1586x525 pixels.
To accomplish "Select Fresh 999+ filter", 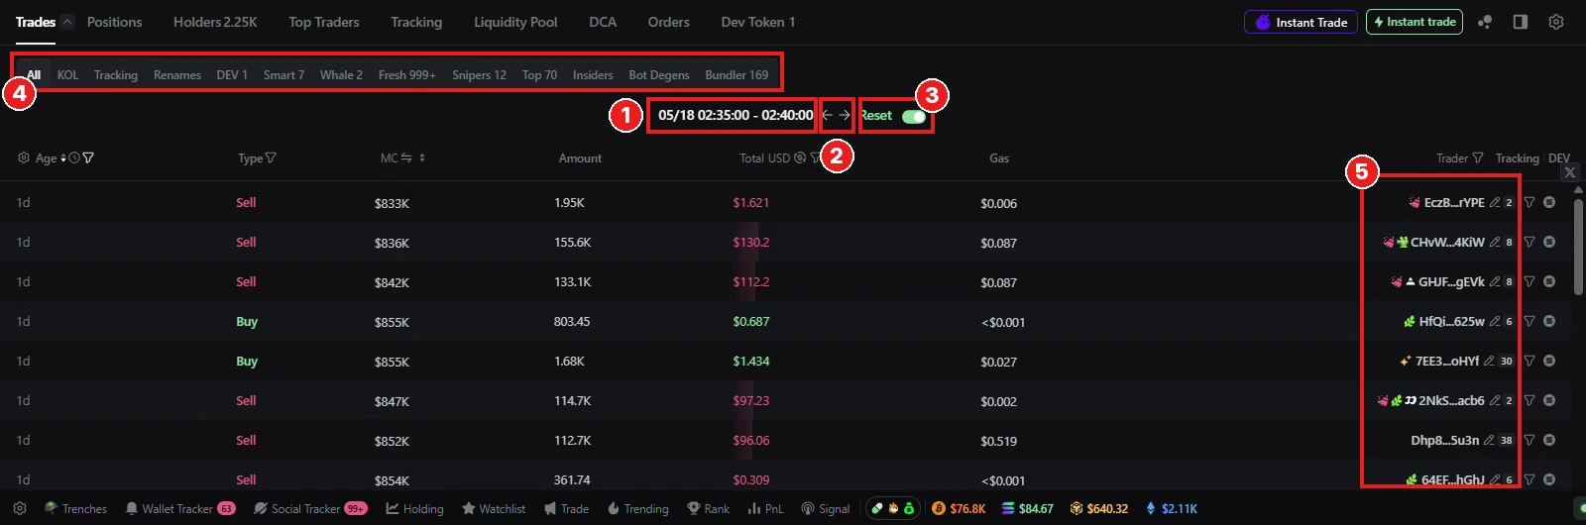I will coord(406,75).
